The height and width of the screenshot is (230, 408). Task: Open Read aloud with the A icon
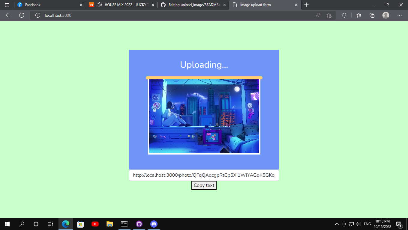pyautogui.click(x=318, y=15)
